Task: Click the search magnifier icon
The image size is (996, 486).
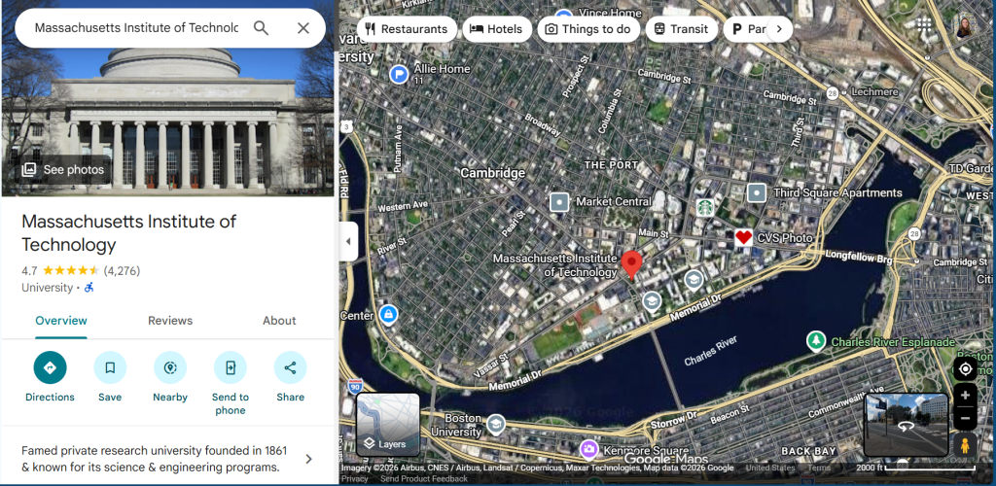Action: [261, 28]
